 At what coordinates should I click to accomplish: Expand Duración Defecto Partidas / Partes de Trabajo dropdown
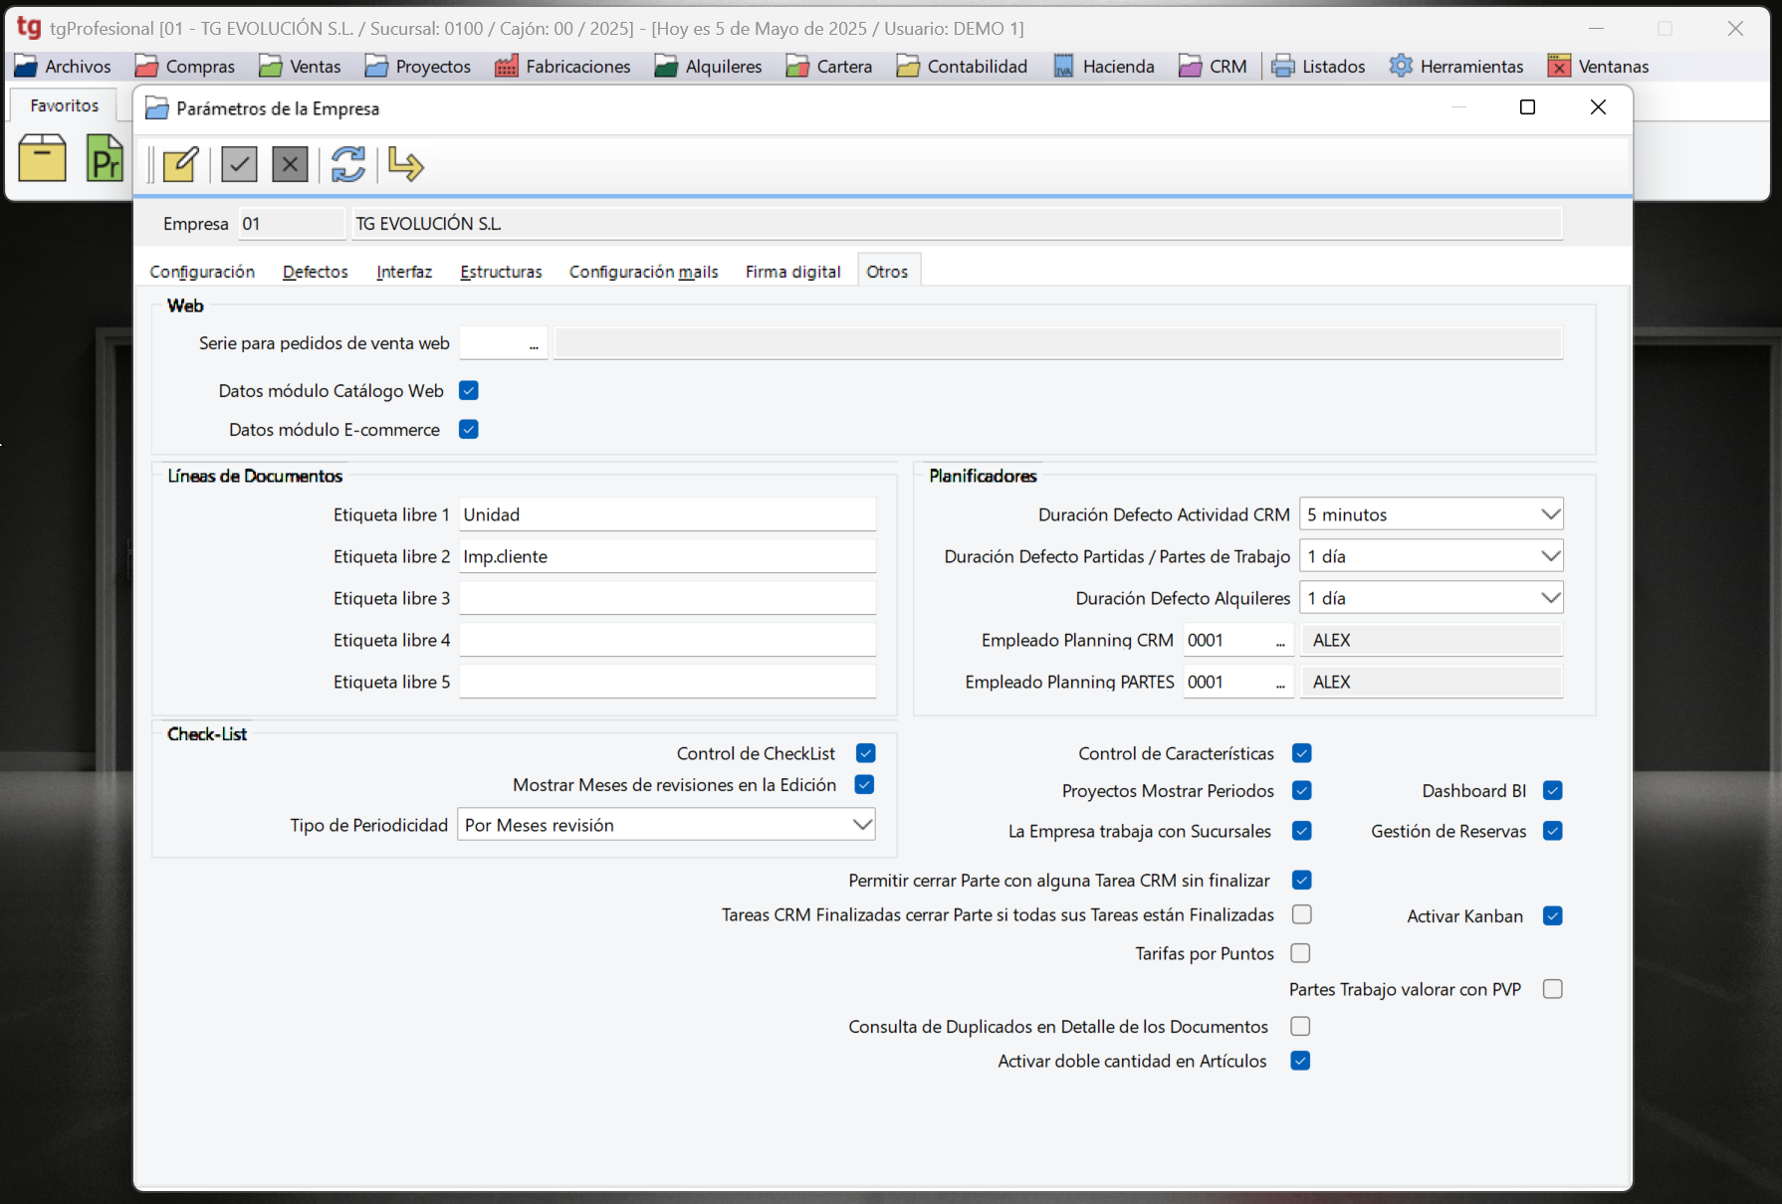[1432, 556]
